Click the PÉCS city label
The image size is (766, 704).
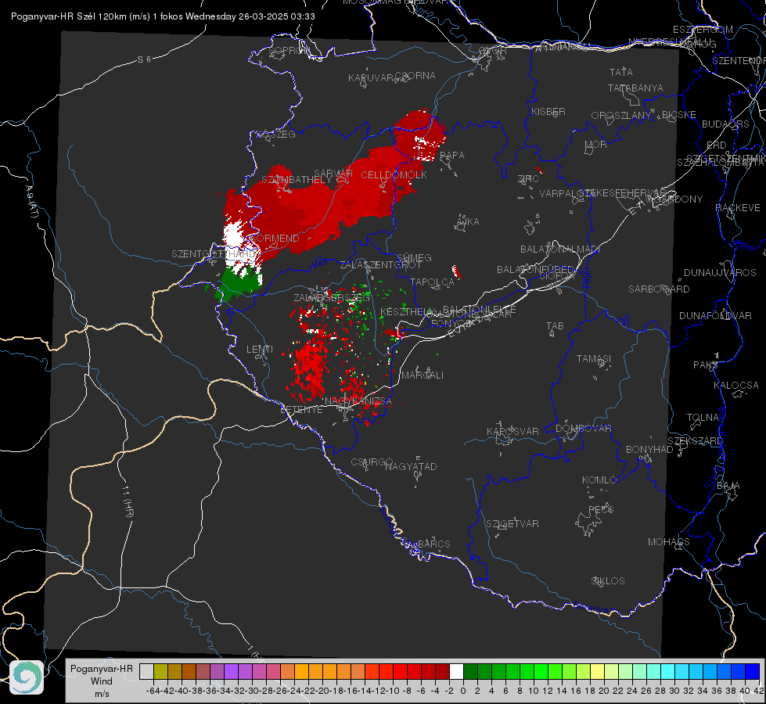pos(600,509)
